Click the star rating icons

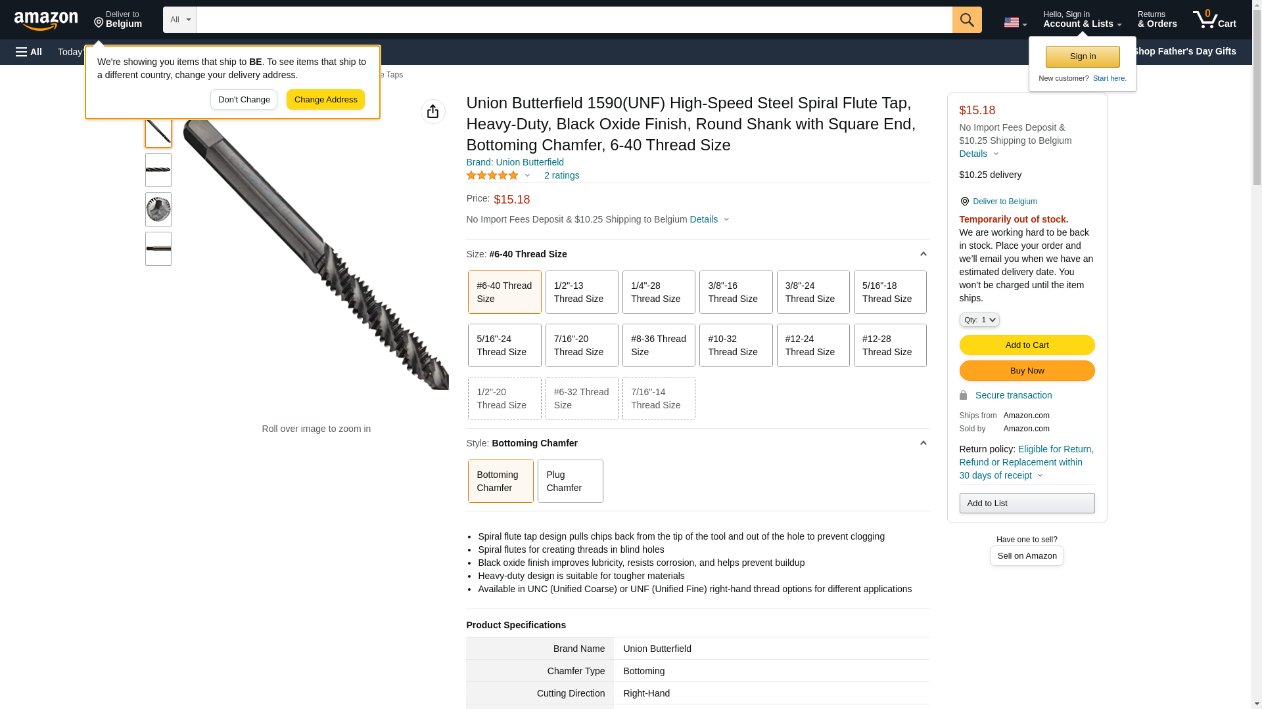pyautogui.click(x=492, y=175)
